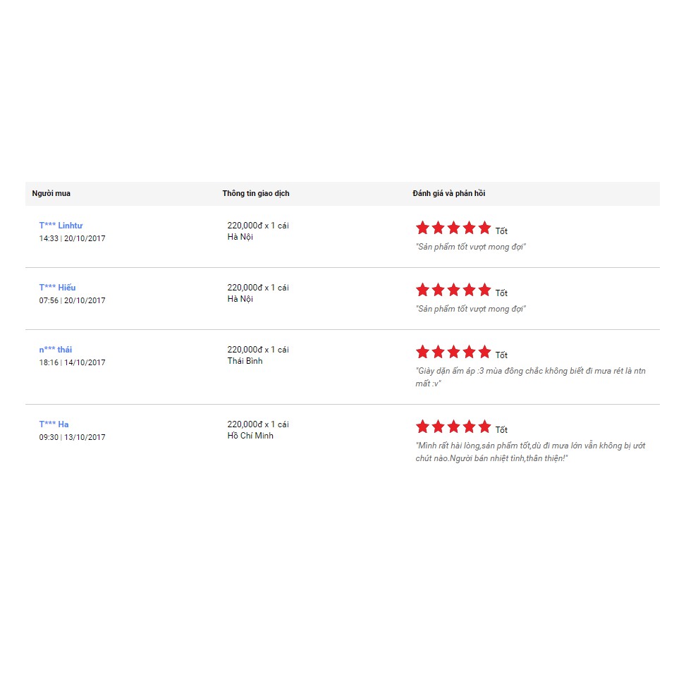This screenshot has width=674, height=674.
Task: Open buyer profile T*** Ha
Action: point(54,424)
